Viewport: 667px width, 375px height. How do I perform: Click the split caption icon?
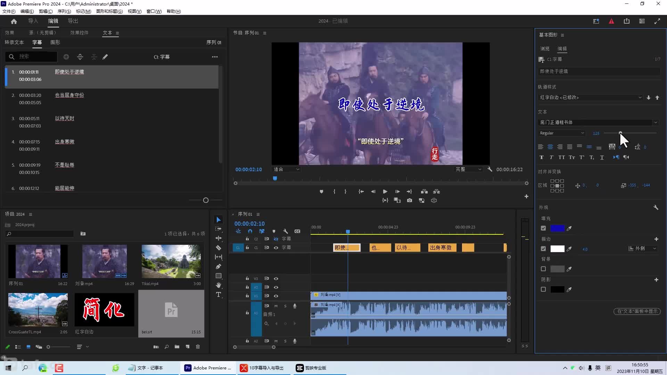(x=80, y=57)
